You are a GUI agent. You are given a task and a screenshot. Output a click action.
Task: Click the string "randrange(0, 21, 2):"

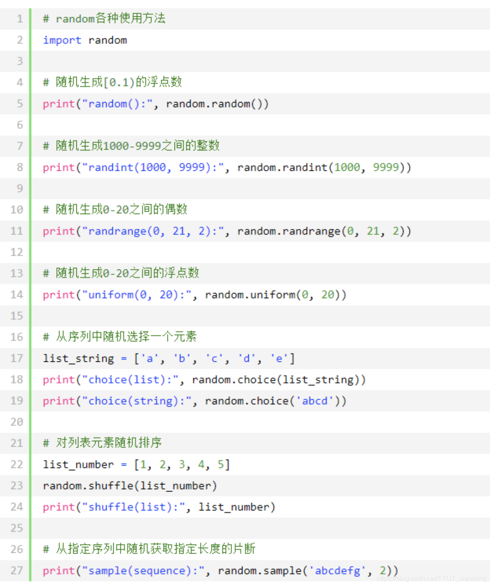tap(153, 231)
